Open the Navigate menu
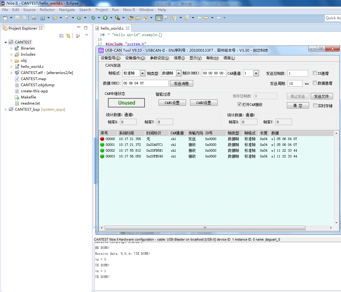This screenshot has height=292, width=341. tap(67, 10)
